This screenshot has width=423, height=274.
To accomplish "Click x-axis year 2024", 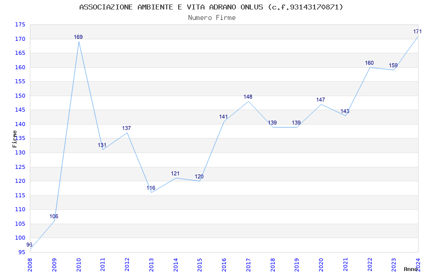I will pos(418,265).
